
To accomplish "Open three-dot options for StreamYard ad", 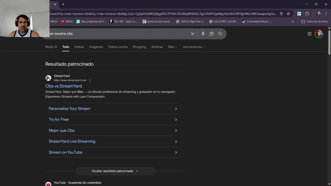I will 90,80.
